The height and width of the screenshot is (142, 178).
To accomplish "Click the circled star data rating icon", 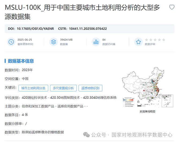I will click(x=138, y=42).
